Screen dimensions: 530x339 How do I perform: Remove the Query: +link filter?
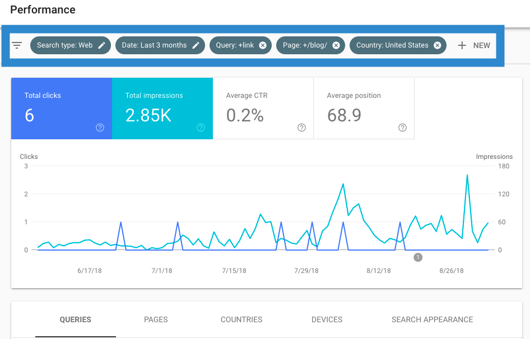(x=263, y=45)
